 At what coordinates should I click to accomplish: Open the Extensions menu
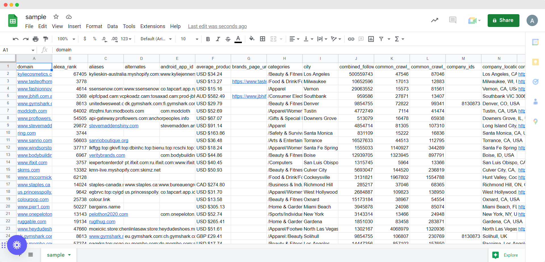click(x=153, y=26)
